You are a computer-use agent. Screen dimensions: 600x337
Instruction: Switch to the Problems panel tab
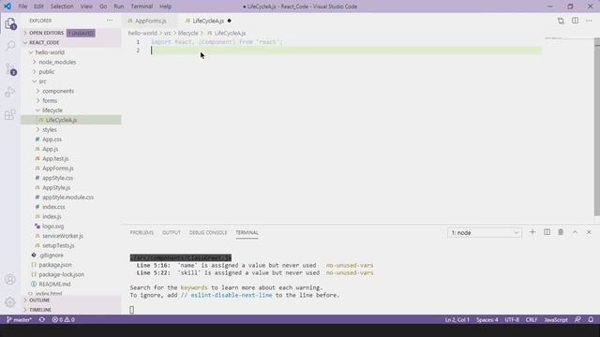(x=142, y=233)
